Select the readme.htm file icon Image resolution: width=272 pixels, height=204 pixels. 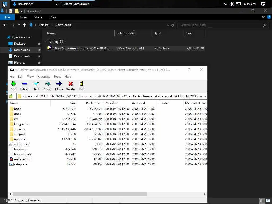(11, 159)
